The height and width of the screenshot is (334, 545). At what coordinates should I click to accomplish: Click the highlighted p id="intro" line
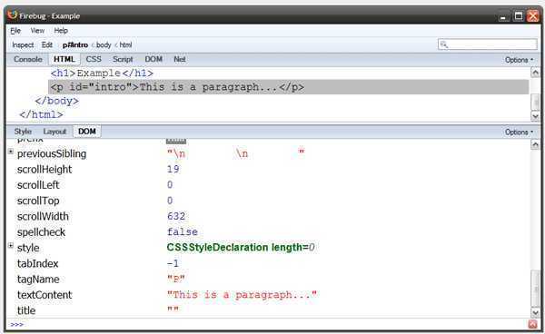pos(289,87)
